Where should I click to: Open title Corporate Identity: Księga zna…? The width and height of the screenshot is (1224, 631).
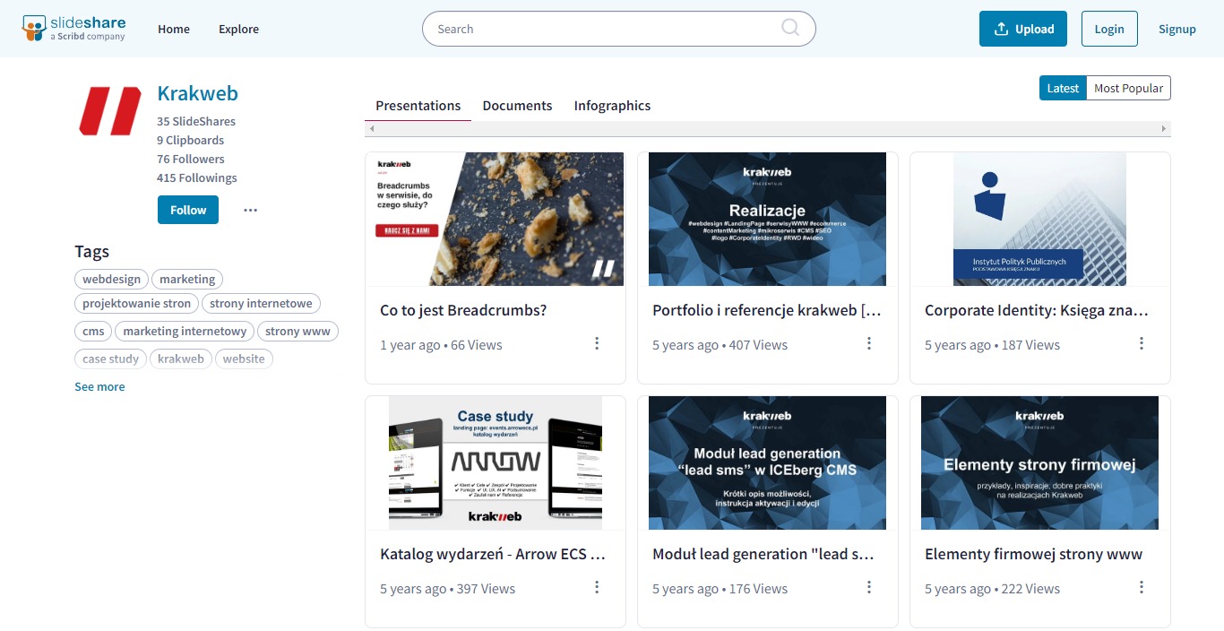pyautogui.click(x=1037, y=310)
